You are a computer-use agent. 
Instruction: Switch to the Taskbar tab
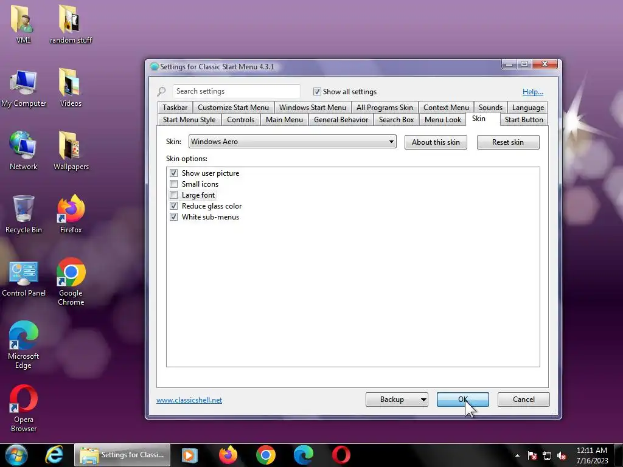[x=175, y=108]
